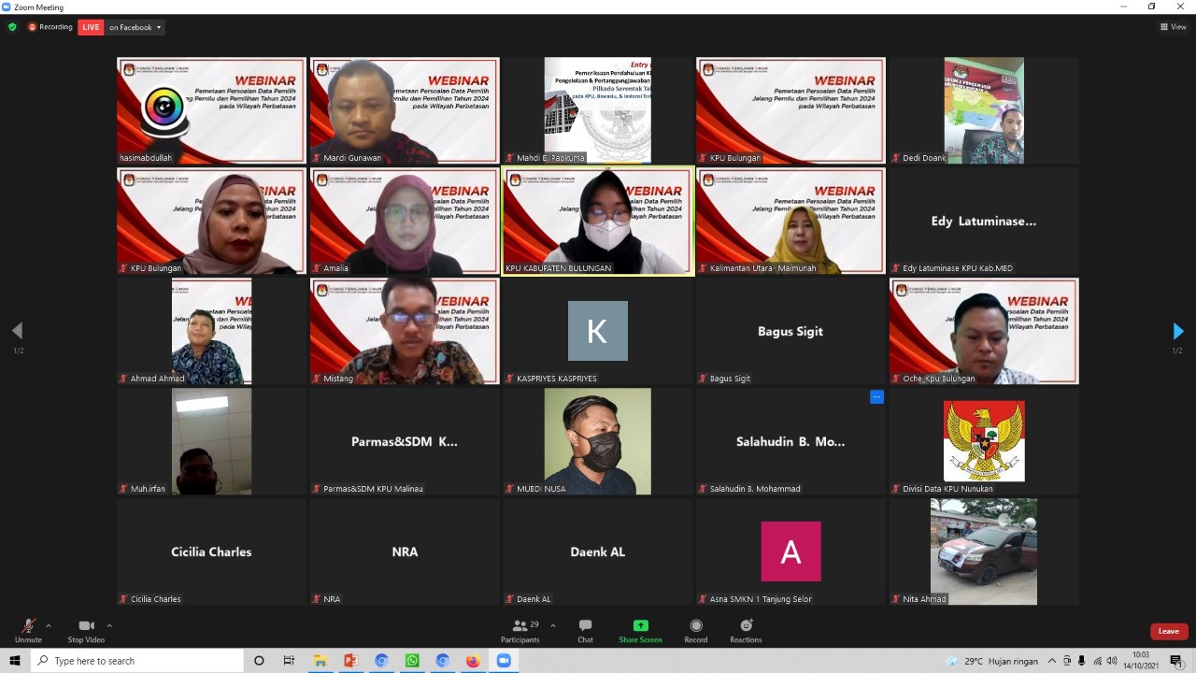Go to next page of participants
The width and height of the screenshot is (1196, 673).
[x=1177, y=331]
